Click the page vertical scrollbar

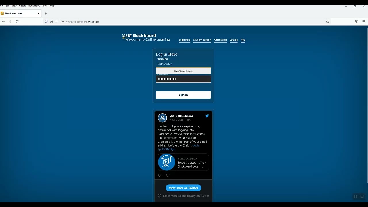(x=367, y=105)
